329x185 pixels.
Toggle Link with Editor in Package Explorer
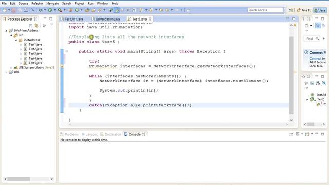pyautogui.click(x=36, y=25)
